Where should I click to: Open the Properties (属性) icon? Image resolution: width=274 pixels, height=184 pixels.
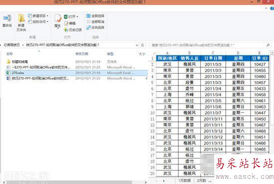coord(58,18)
